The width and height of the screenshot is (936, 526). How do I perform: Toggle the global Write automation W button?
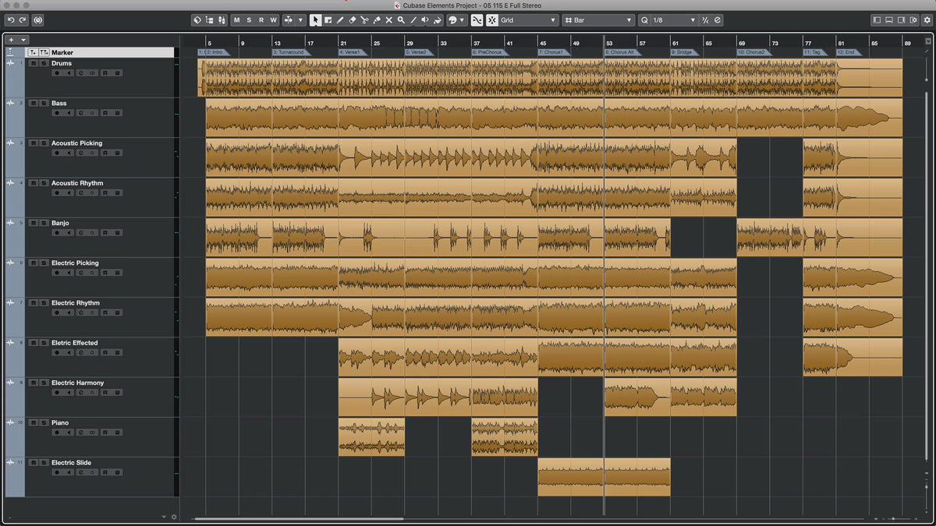274,20
